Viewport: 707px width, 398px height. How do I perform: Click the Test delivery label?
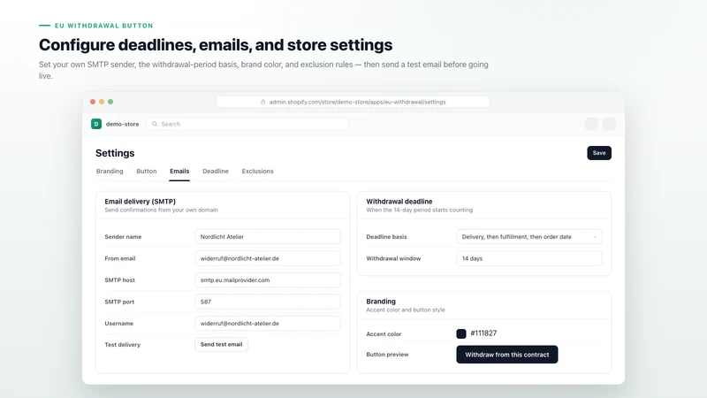click(123, 344)
